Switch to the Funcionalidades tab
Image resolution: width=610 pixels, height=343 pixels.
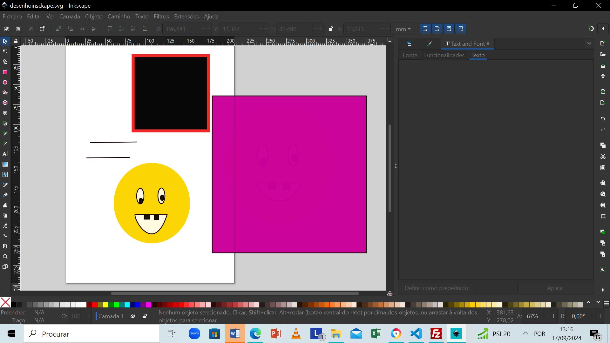click(x=444, y=55)
